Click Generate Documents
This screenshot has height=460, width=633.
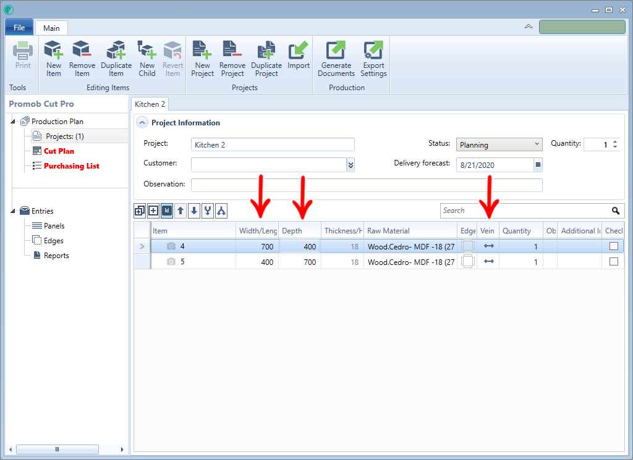coord(336,59)
